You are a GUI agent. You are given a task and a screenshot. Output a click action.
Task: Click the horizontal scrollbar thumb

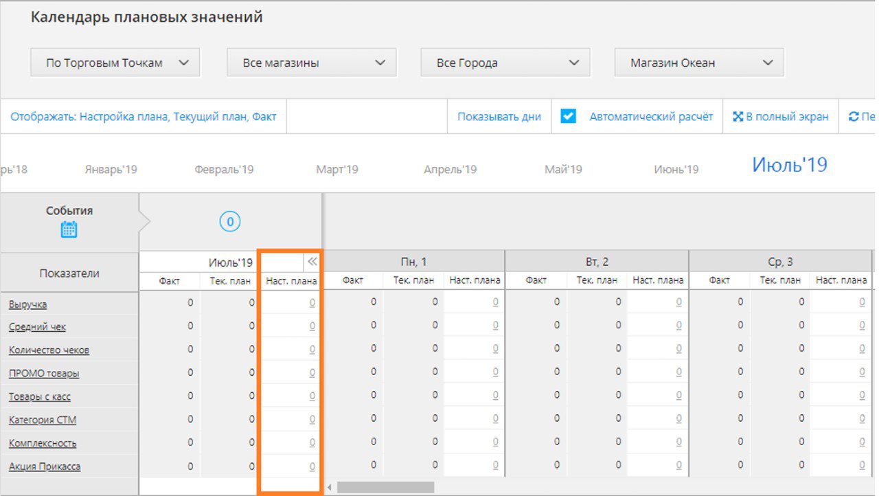(x=385, y=487)
